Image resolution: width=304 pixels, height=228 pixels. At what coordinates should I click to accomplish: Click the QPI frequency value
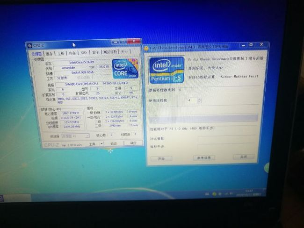pyautogui.click(x=72, y=127)
